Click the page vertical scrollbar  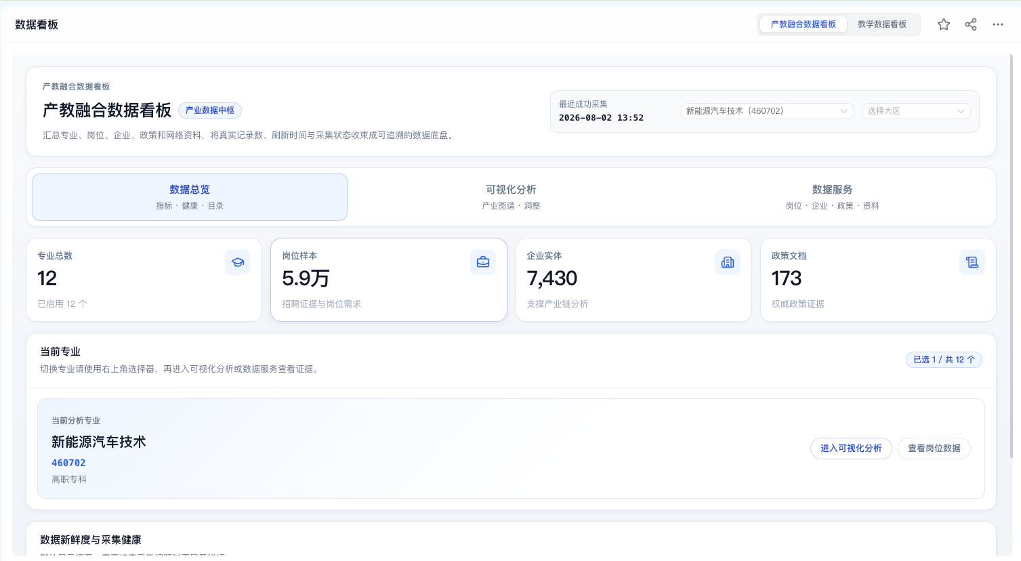(x=1012, y=257)
